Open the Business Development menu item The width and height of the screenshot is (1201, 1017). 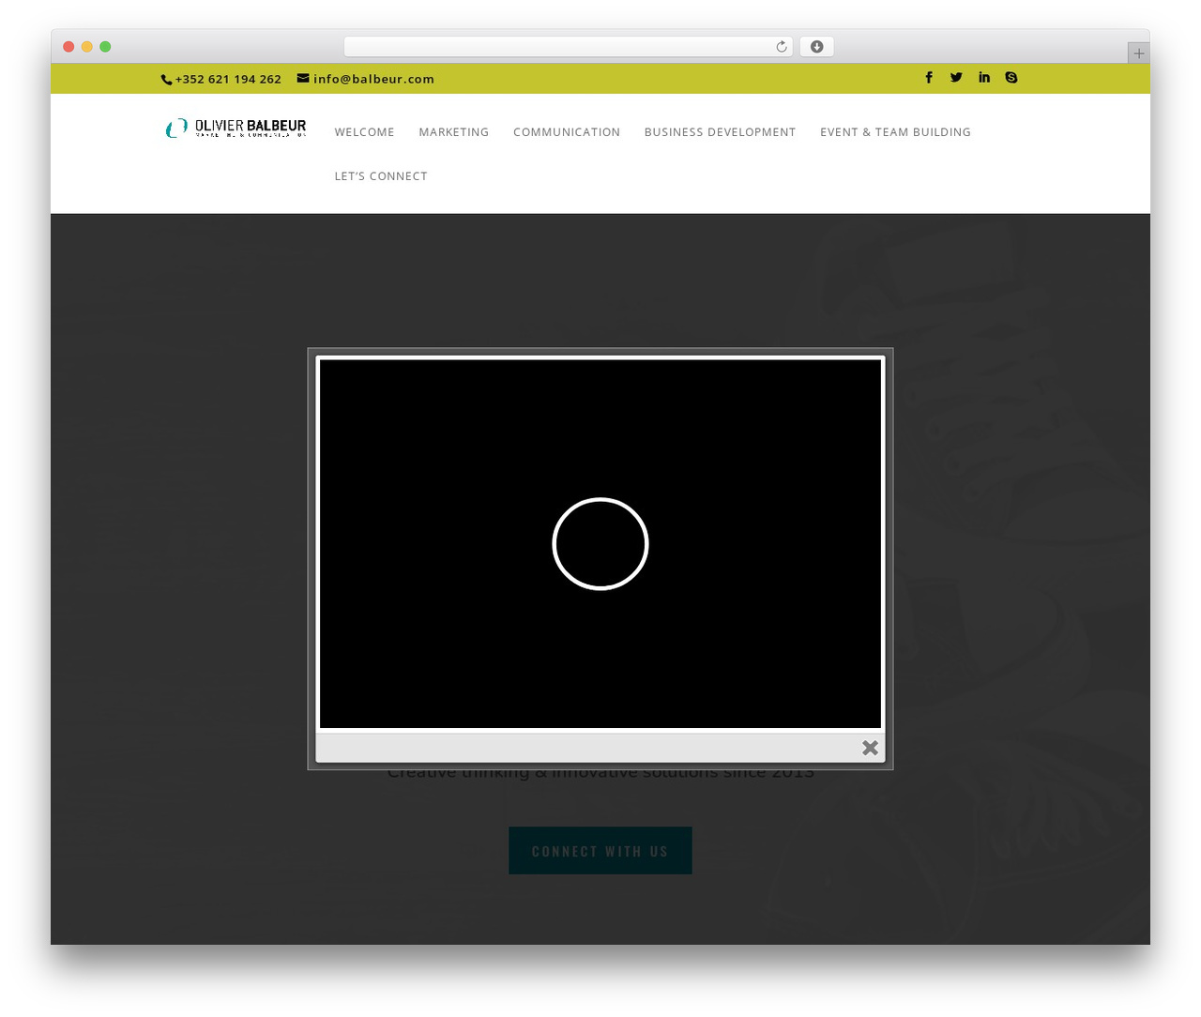coord(720,132)
